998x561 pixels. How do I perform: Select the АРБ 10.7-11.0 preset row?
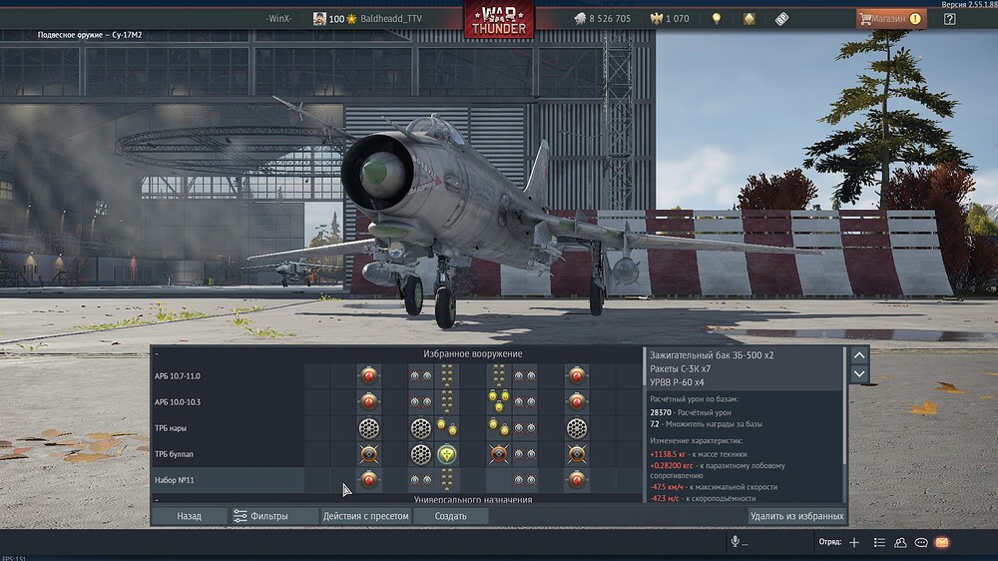[x=397, y=375]
